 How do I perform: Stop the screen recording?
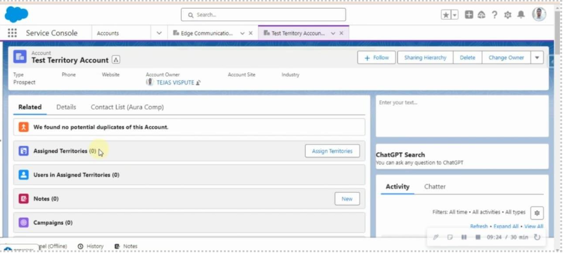click(478, 237)
